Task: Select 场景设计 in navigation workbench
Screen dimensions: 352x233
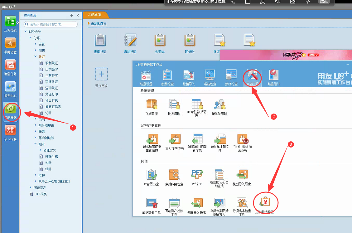Action: click(x=274, y=78)
